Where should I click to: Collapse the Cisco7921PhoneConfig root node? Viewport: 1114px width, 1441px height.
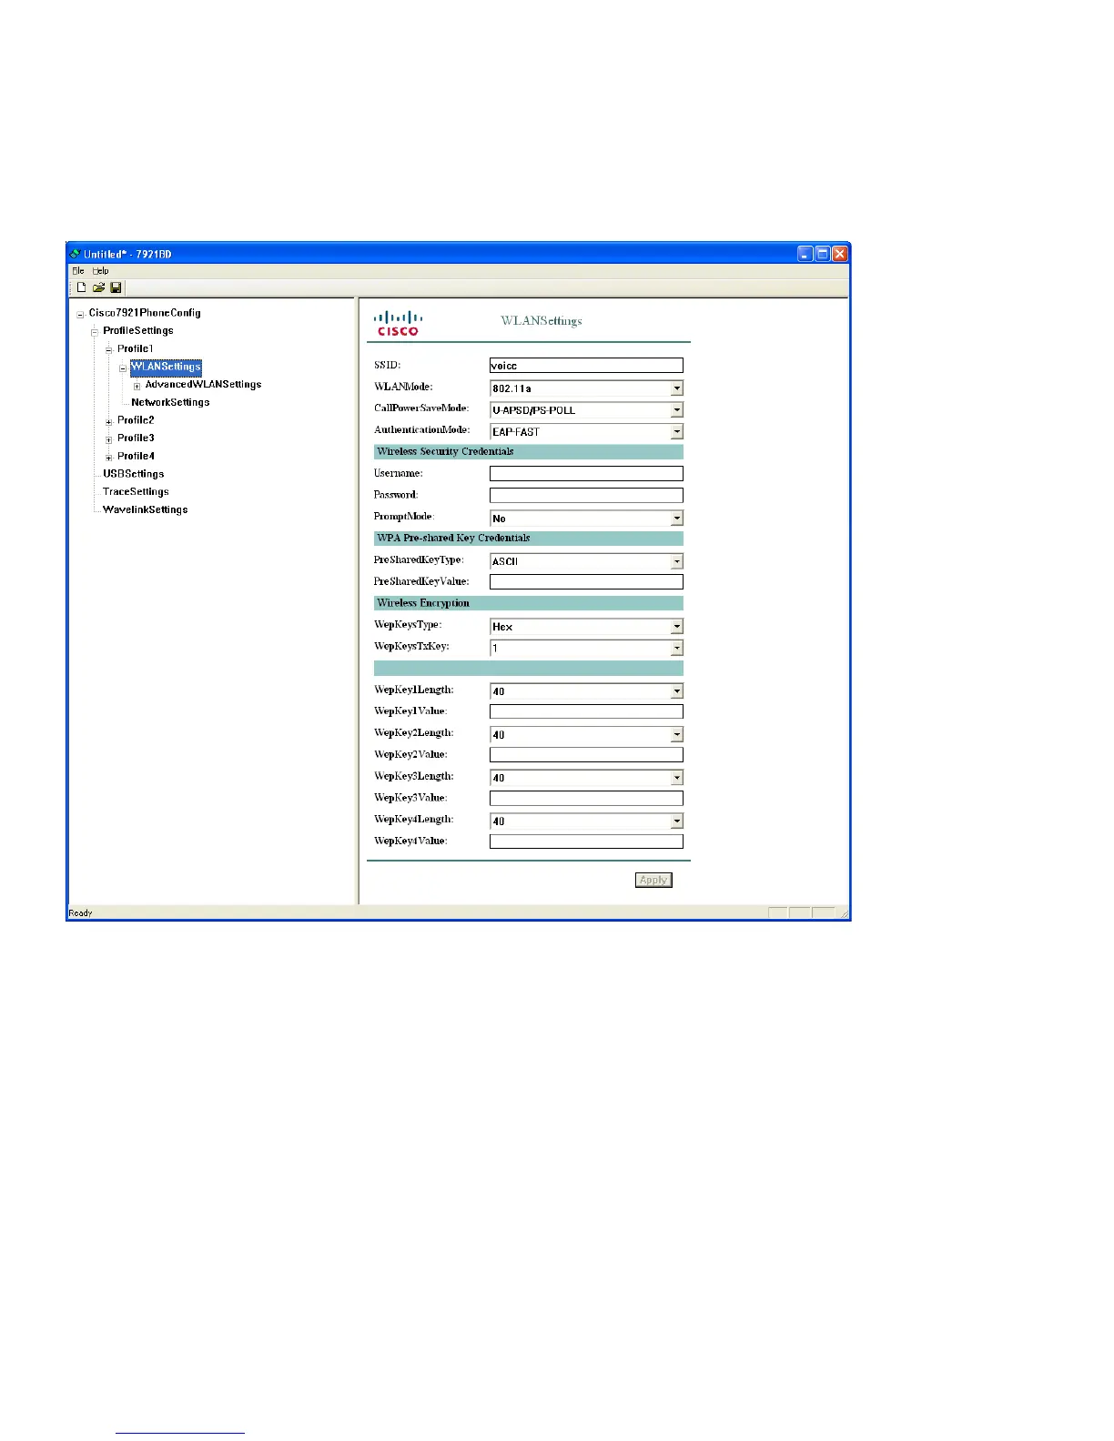80,315
